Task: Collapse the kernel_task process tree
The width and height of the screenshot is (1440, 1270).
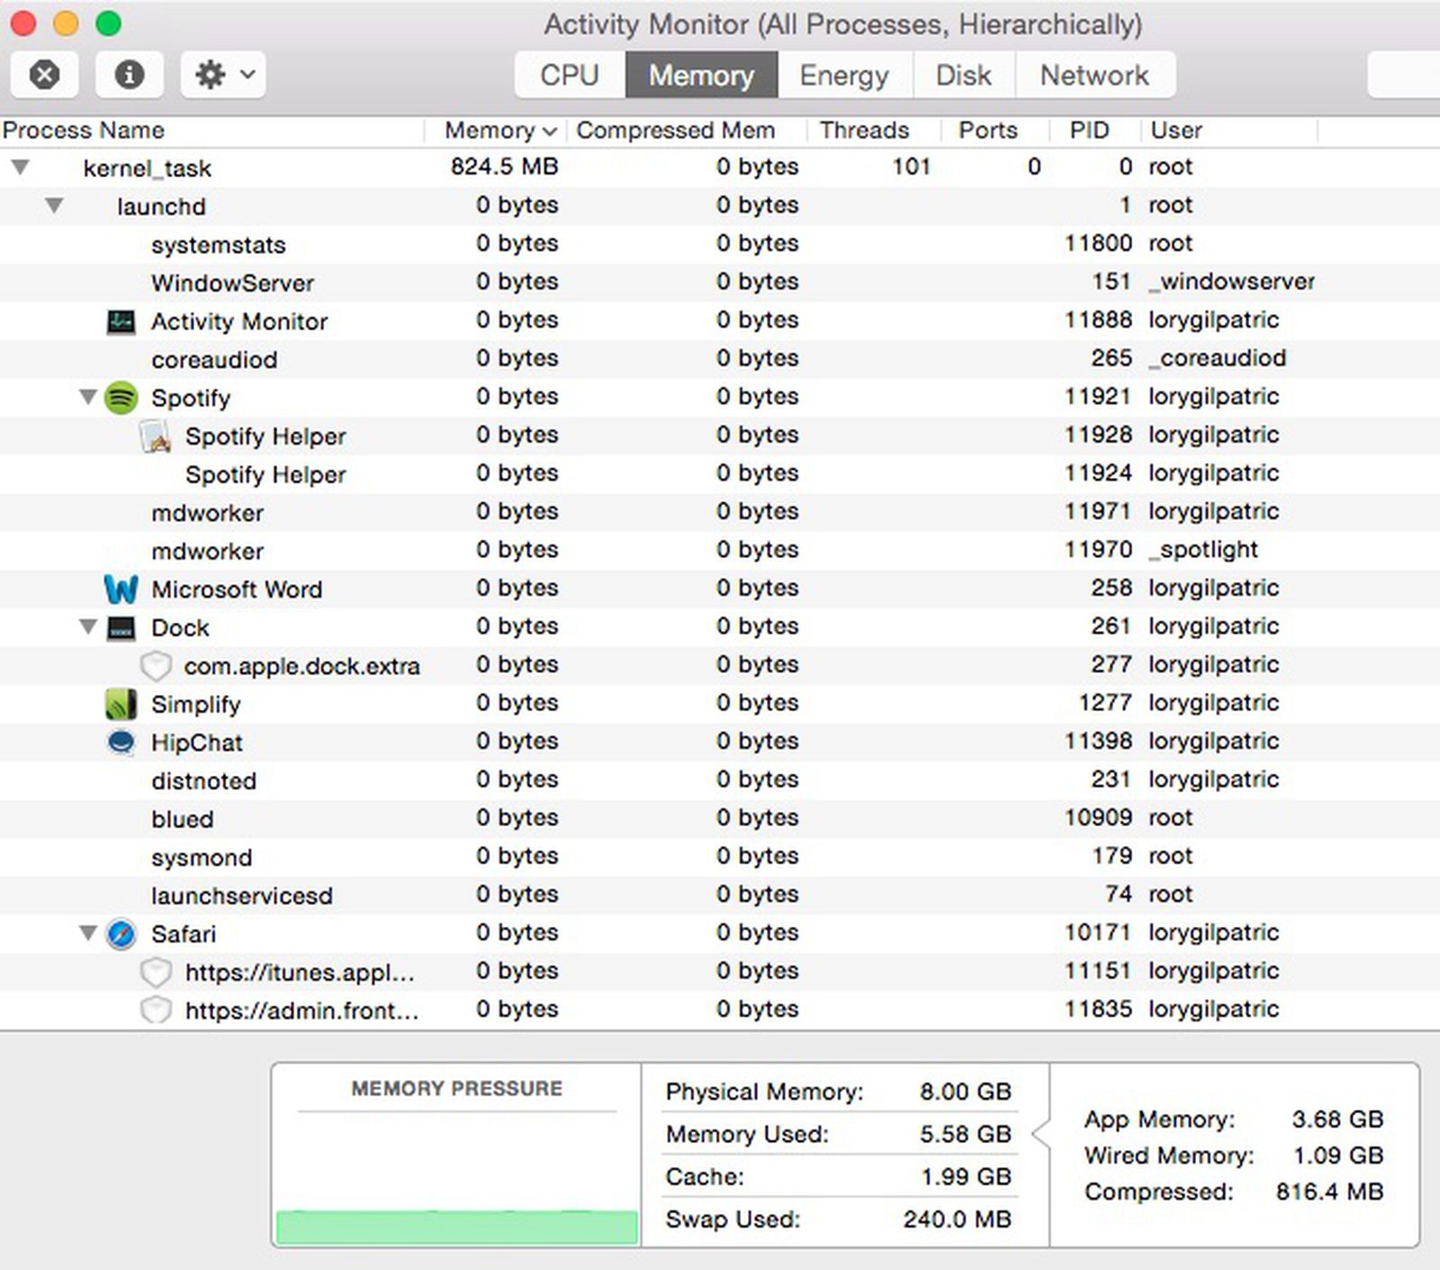Action: coord(21,167)
